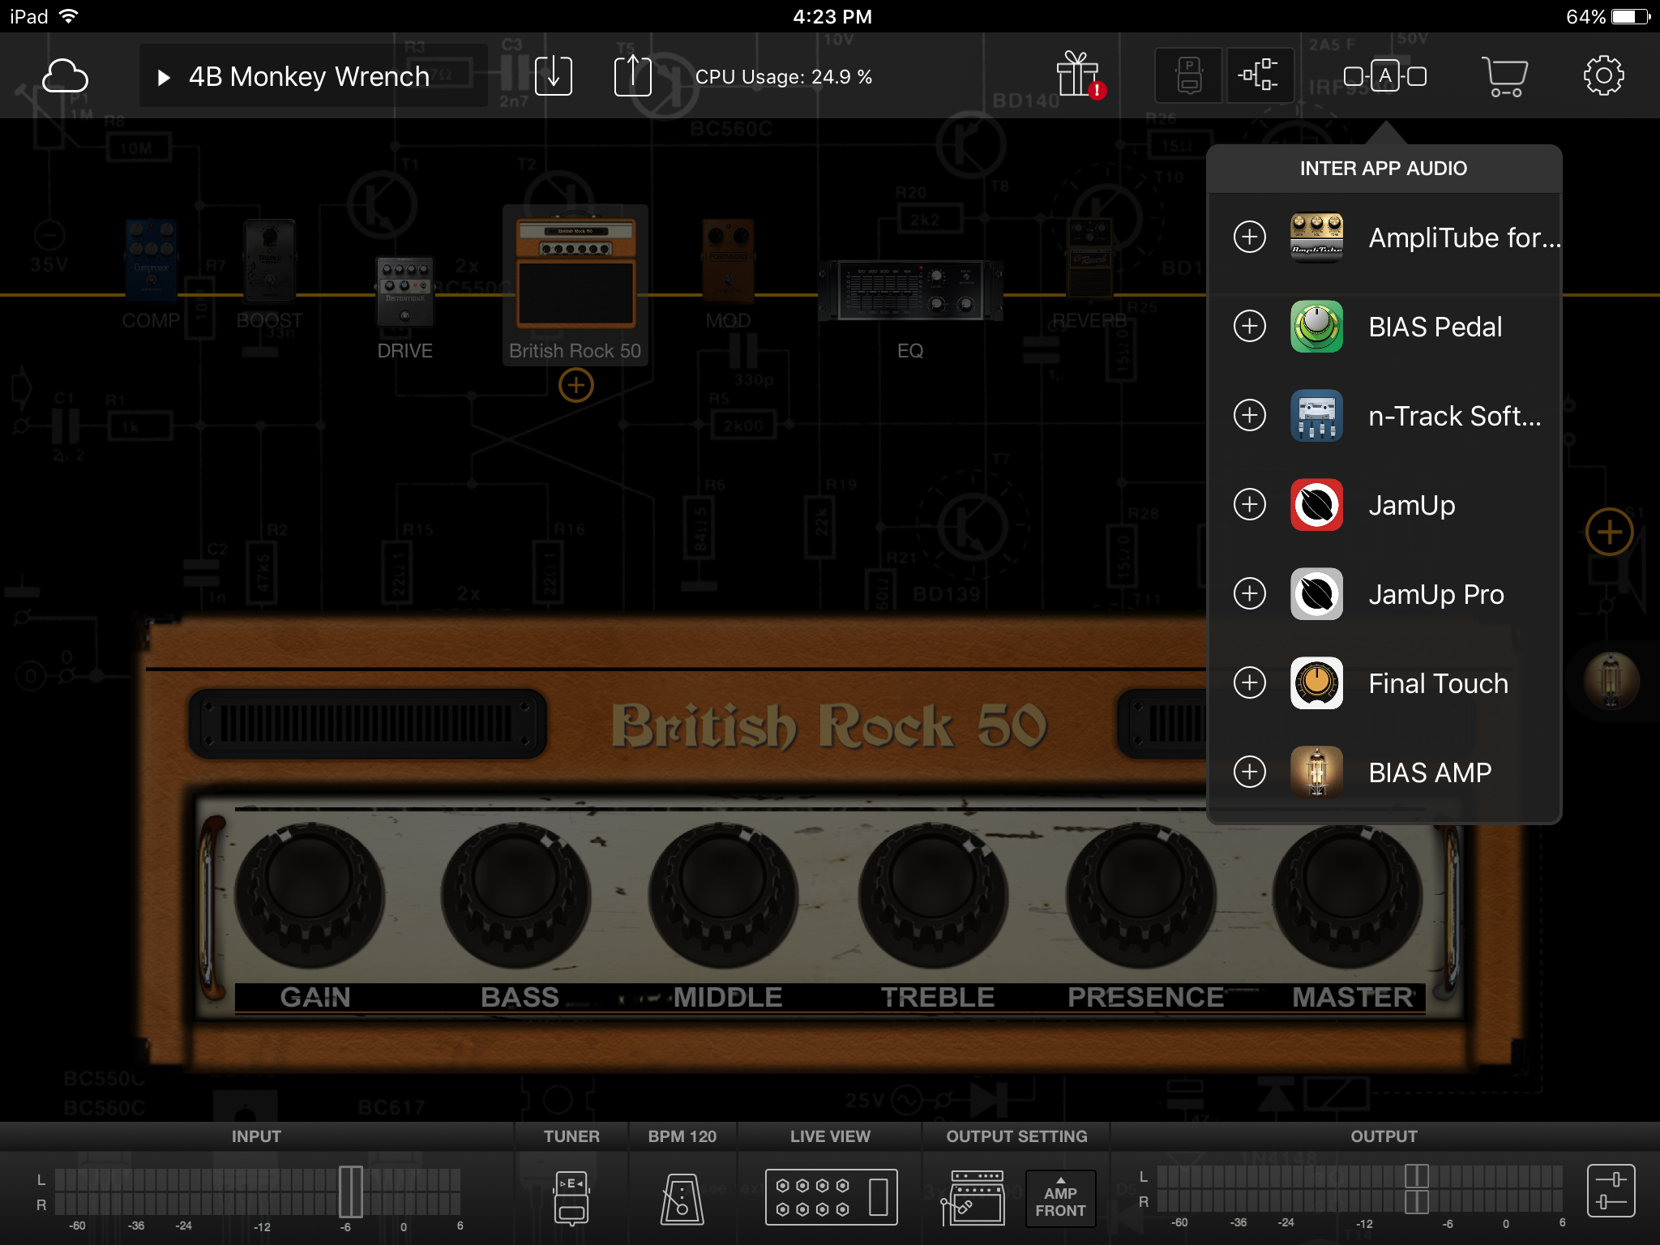Select the REVERB pedal in signal chain
Viewport: 1660px width, 1245px height.
(x=1089, y=258)
